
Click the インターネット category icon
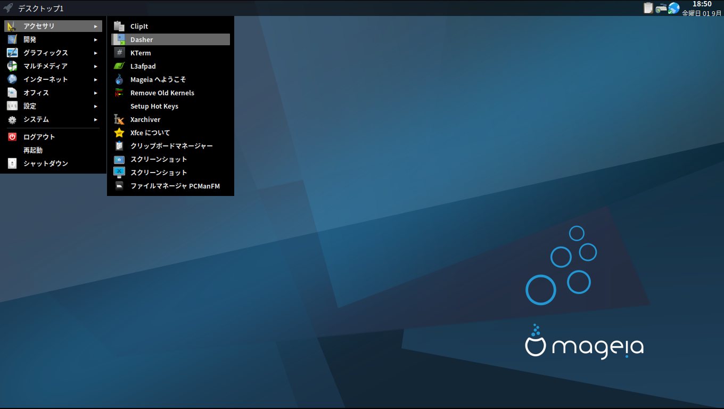(12, 79)
